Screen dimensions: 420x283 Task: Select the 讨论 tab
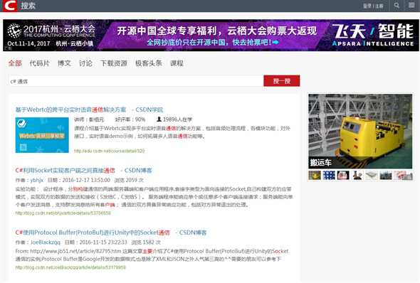[85, 63]
